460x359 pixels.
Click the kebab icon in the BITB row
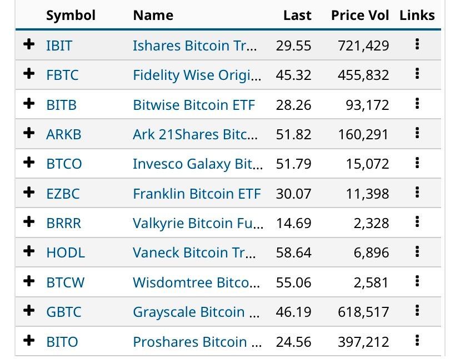point(417,104)
